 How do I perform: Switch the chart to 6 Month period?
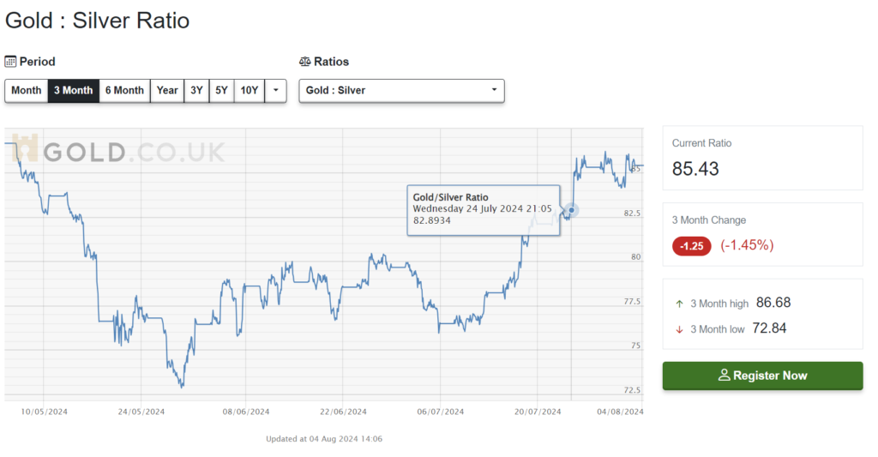click(x=124, y=90)
